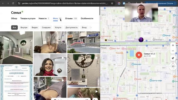Select the Все photo filter chip
The width and height of the screenshot is (178, 100).
(x=14, y=27)
